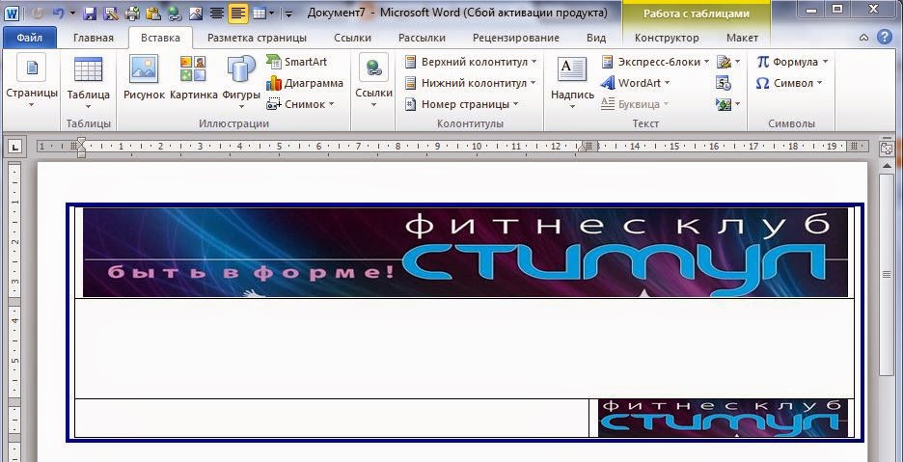Viewport: 903px width, 462px height.
Task: Open Верхний колонтитул header menu
Action: (x=471, y=62)
